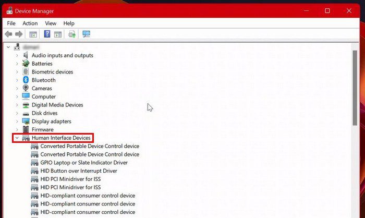
Task: Open the View menu
Action: 51,23
